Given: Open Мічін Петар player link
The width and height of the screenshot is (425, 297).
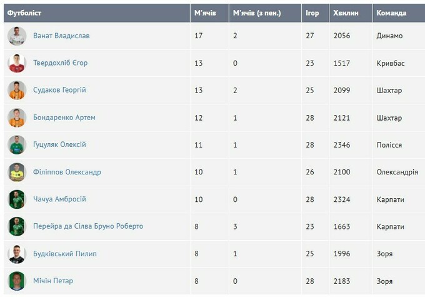Looking at the screenshot, I should (53, 281).
